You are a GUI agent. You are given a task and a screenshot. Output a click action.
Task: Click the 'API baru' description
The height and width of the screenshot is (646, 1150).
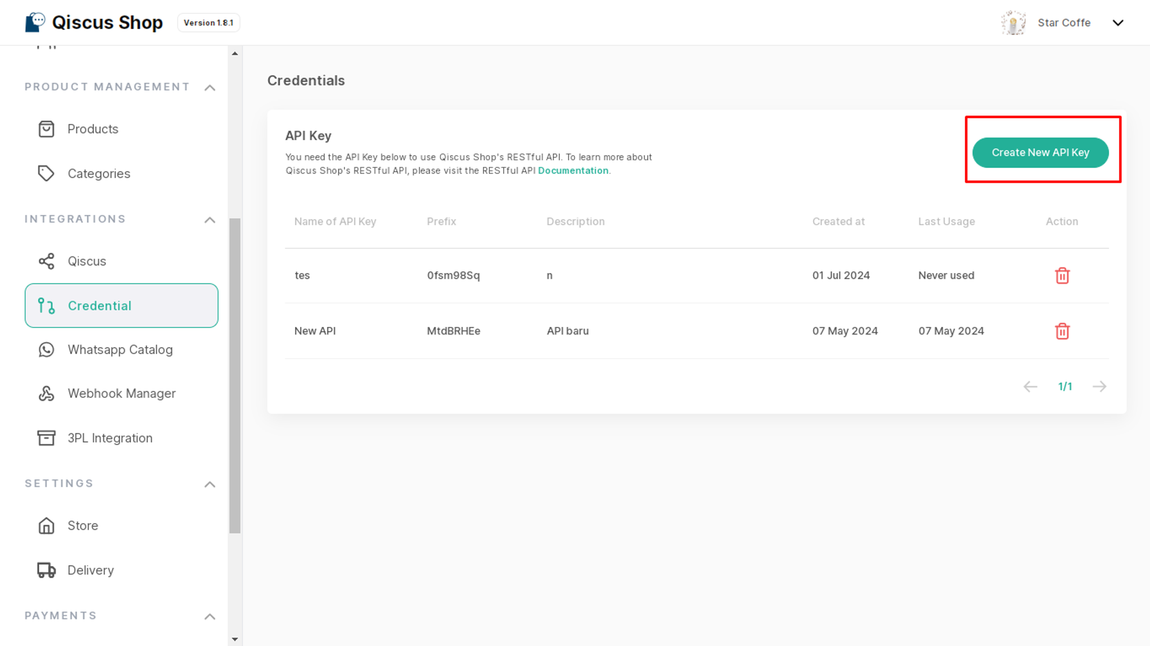(x=568, y=331)
